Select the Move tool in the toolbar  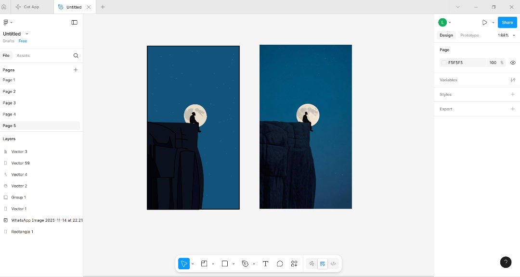coord(184,264)
